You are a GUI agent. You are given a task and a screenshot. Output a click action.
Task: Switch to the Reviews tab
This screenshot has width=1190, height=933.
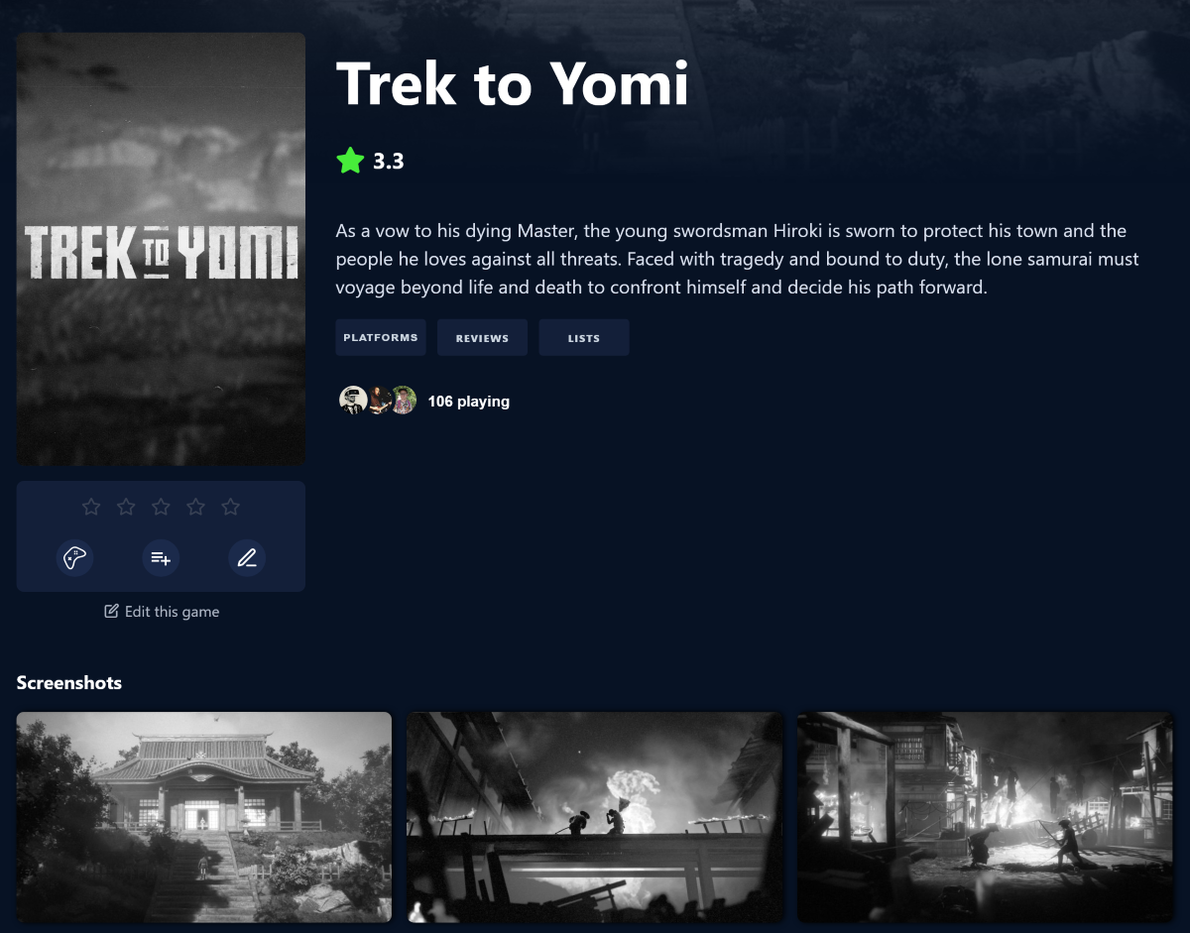click(482, 337)
